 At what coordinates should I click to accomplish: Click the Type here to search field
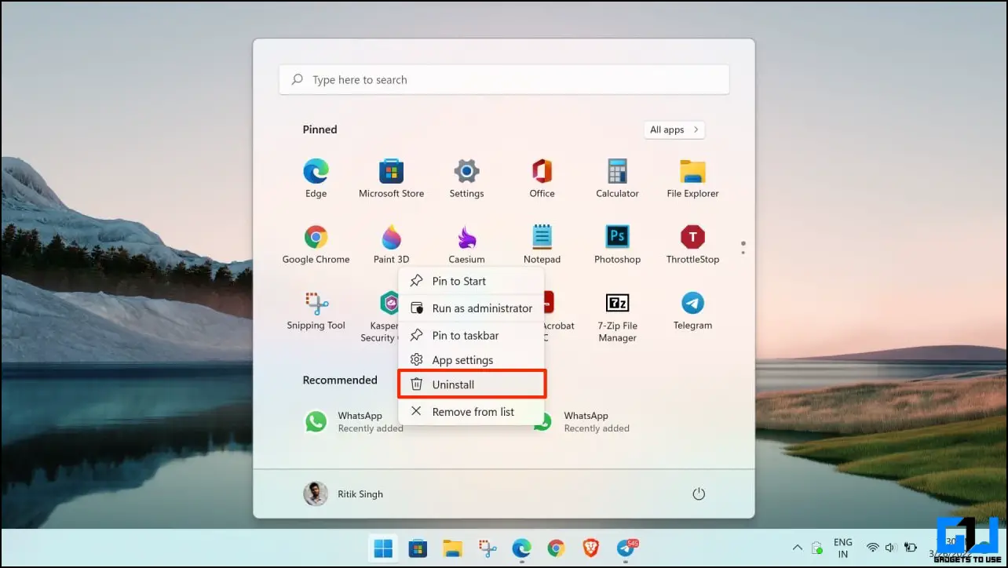504,80
